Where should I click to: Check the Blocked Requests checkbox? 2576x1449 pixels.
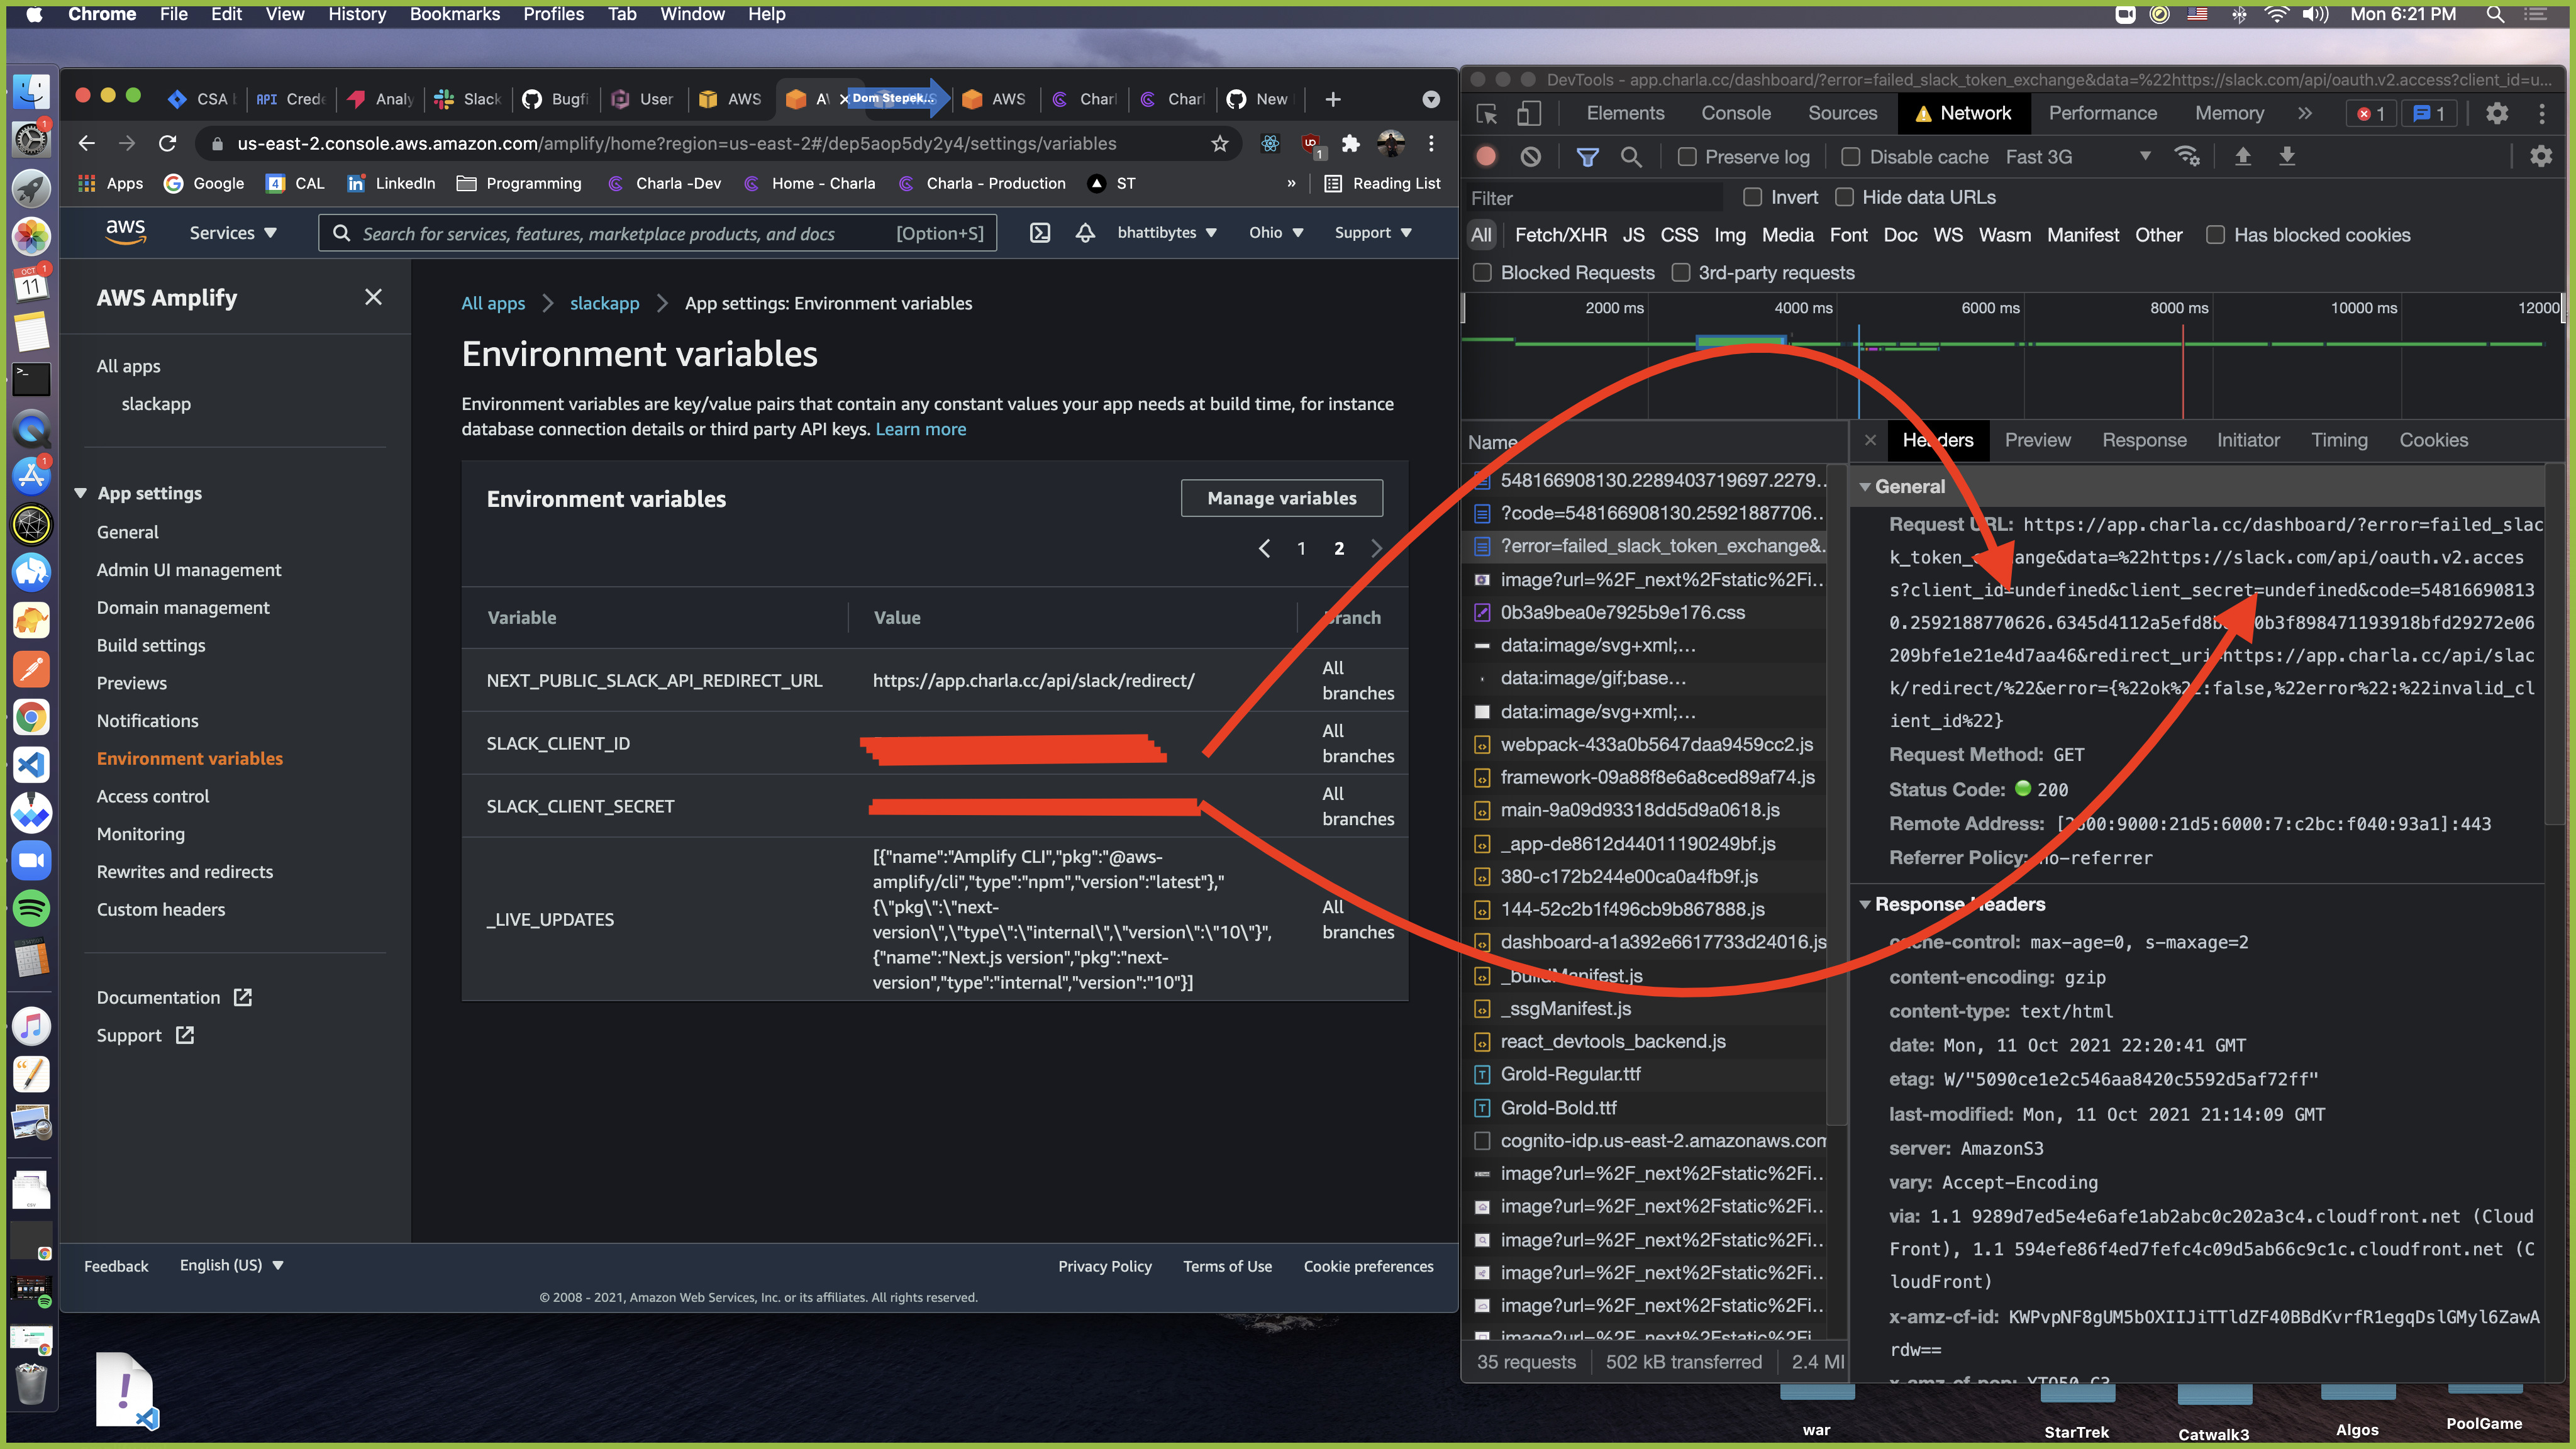(1482, 273)
